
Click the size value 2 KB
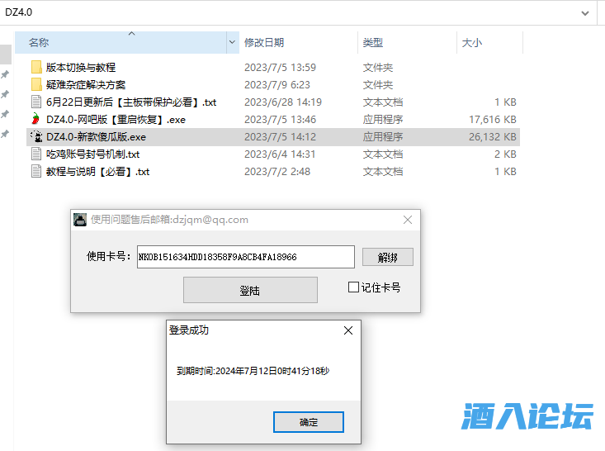coord(505,154)
